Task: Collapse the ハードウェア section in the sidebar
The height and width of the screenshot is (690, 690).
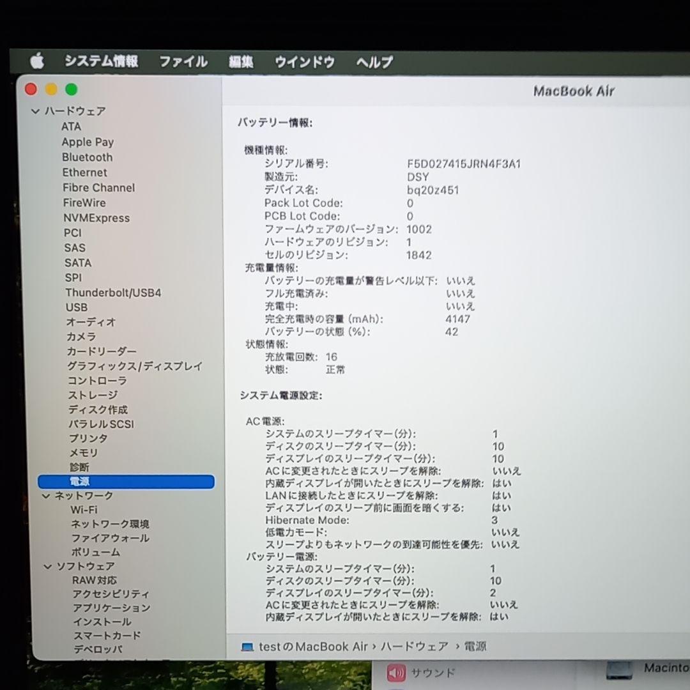Action: 36,111
